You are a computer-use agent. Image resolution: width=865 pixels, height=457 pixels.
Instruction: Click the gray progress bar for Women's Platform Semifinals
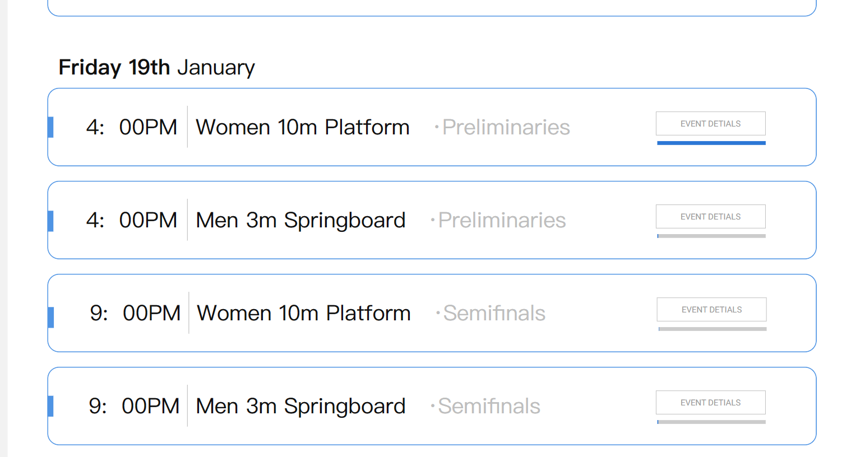coord(712,329)
